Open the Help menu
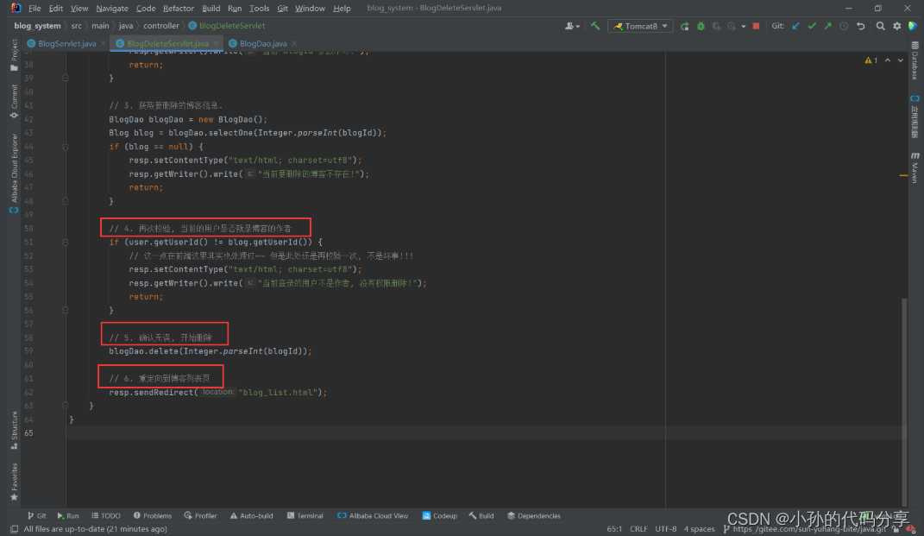This screenshot has width=924, height=536. pos(342,9)
